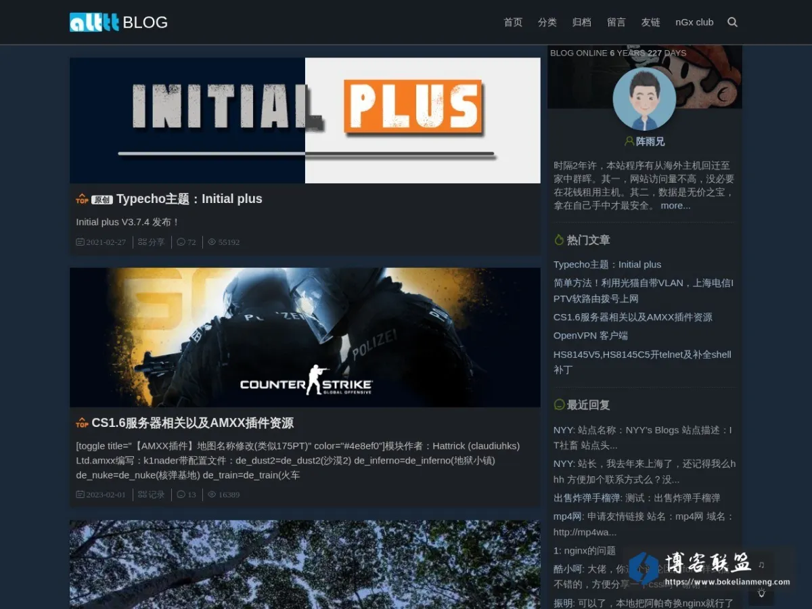Click the more... link in author intro
812x609 pixels.
(x=676, y=206)
